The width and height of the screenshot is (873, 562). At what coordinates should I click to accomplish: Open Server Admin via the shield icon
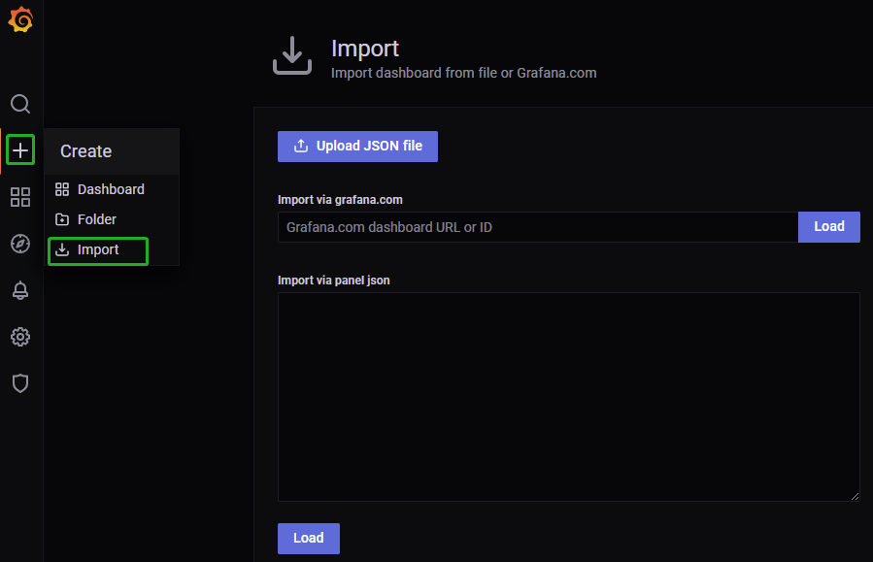[x=20, y=383]
